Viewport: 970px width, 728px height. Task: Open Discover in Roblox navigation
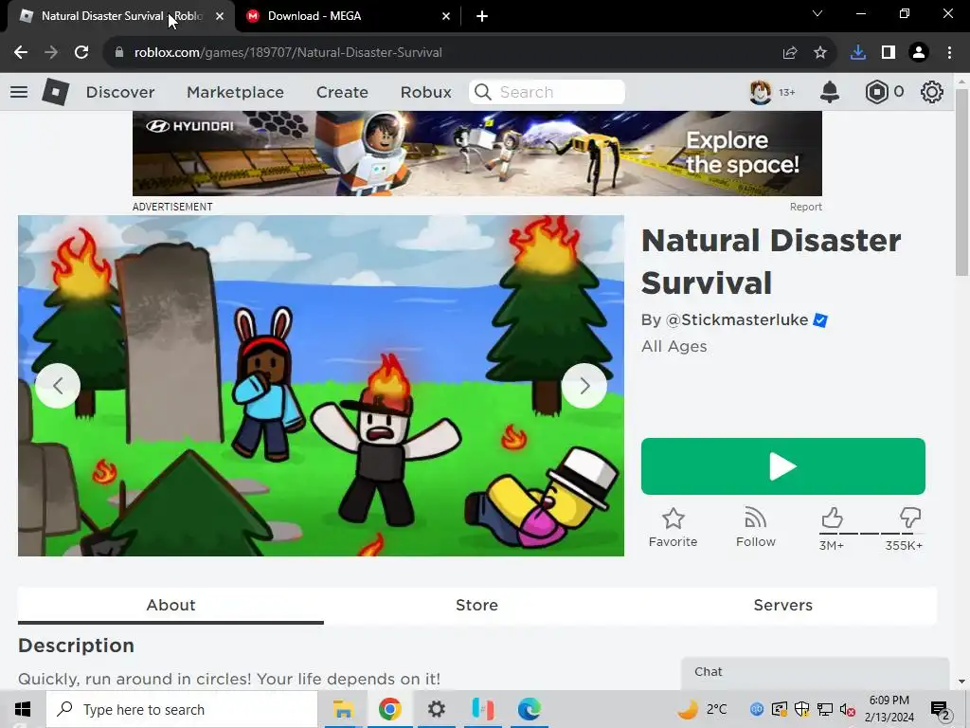click(120, 92)
